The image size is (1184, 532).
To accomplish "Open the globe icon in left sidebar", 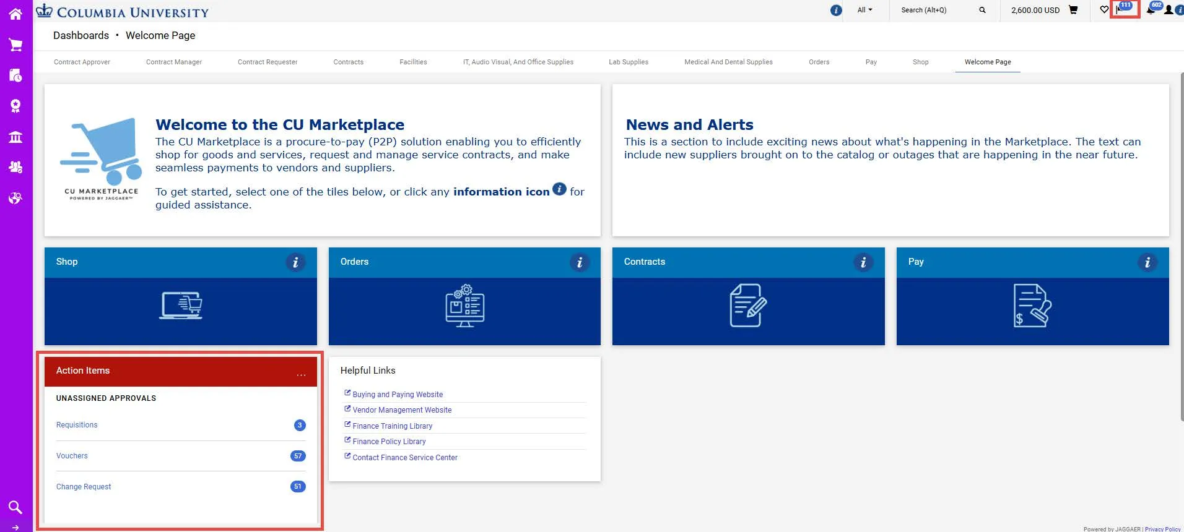I will click(x=15, y=198).
